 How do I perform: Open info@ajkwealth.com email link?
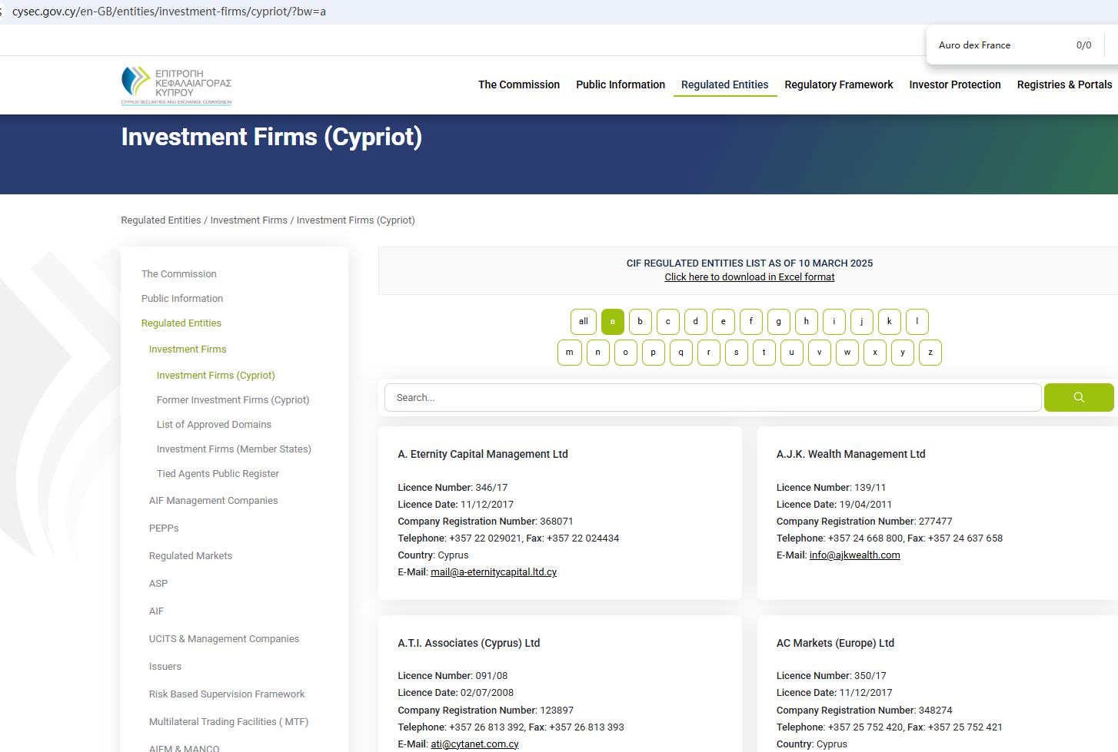(x=854, y=555)
